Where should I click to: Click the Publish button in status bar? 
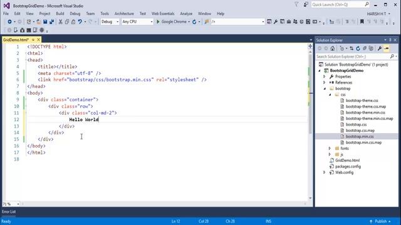(x=380, y=221)
